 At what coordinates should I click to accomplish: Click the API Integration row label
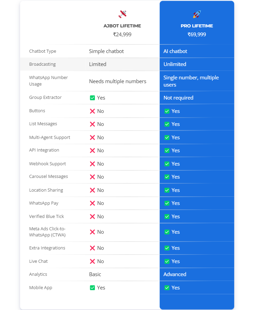coord(44,150)
